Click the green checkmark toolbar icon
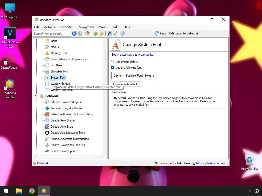Viewport: 262px width, 196px height. click(x=115, y=33)
